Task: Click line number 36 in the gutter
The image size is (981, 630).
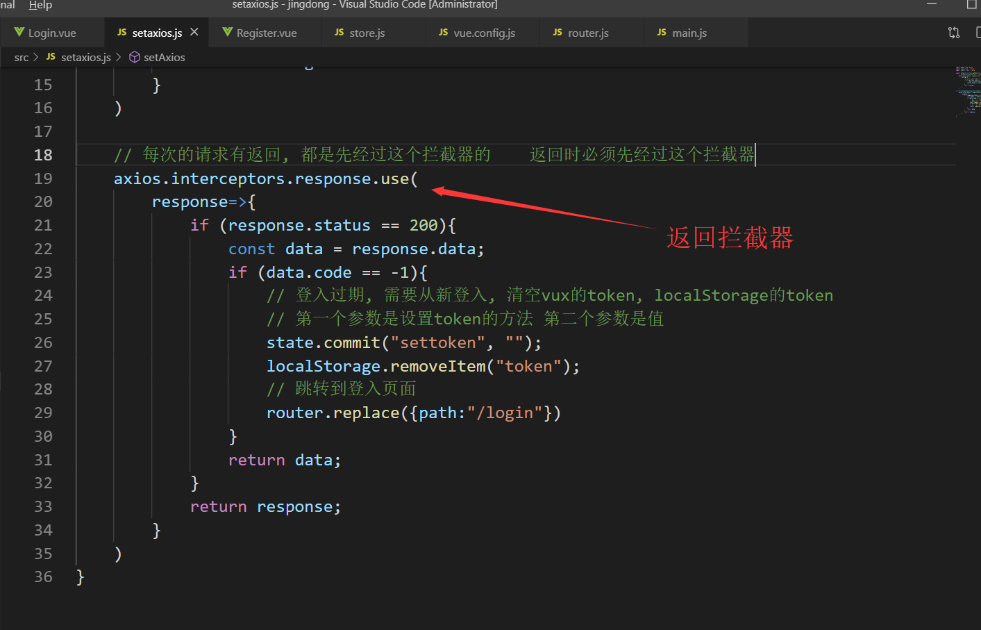Action: pyautogui.click(x=43, y=577)
